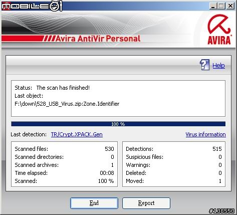Image resolution: width=237 pixels, height=215 pixels.
Task: Open TR/Crypt.XPACK.Gen detection link
Action: [77, 134]
